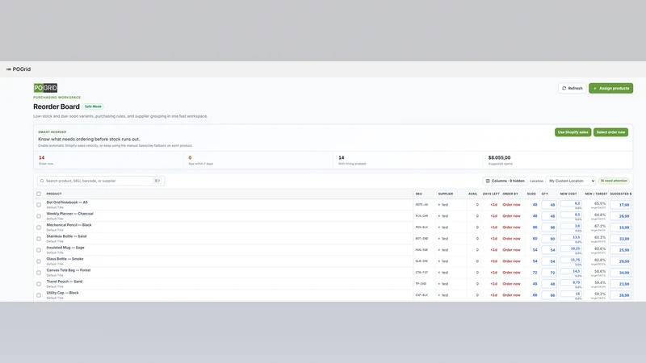This screenshot has height=363, width=646.
Task: Click product name Weekly Planner — Charcoal
Action: (x=70, y=214)
